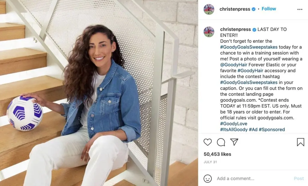Like the post with the heart icon

208,142
